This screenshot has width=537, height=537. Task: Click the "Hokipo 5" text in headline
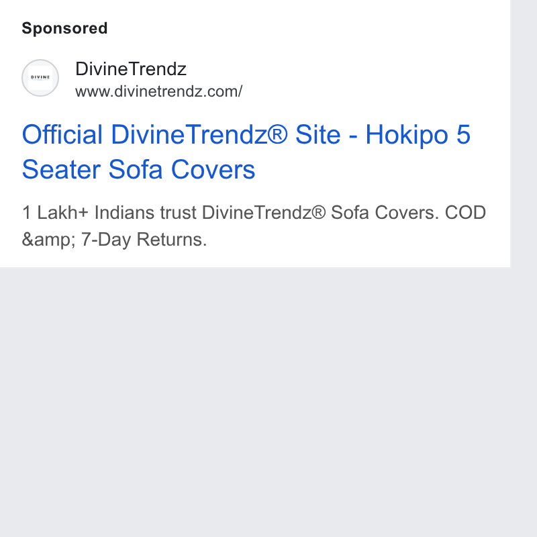(418, 135)
